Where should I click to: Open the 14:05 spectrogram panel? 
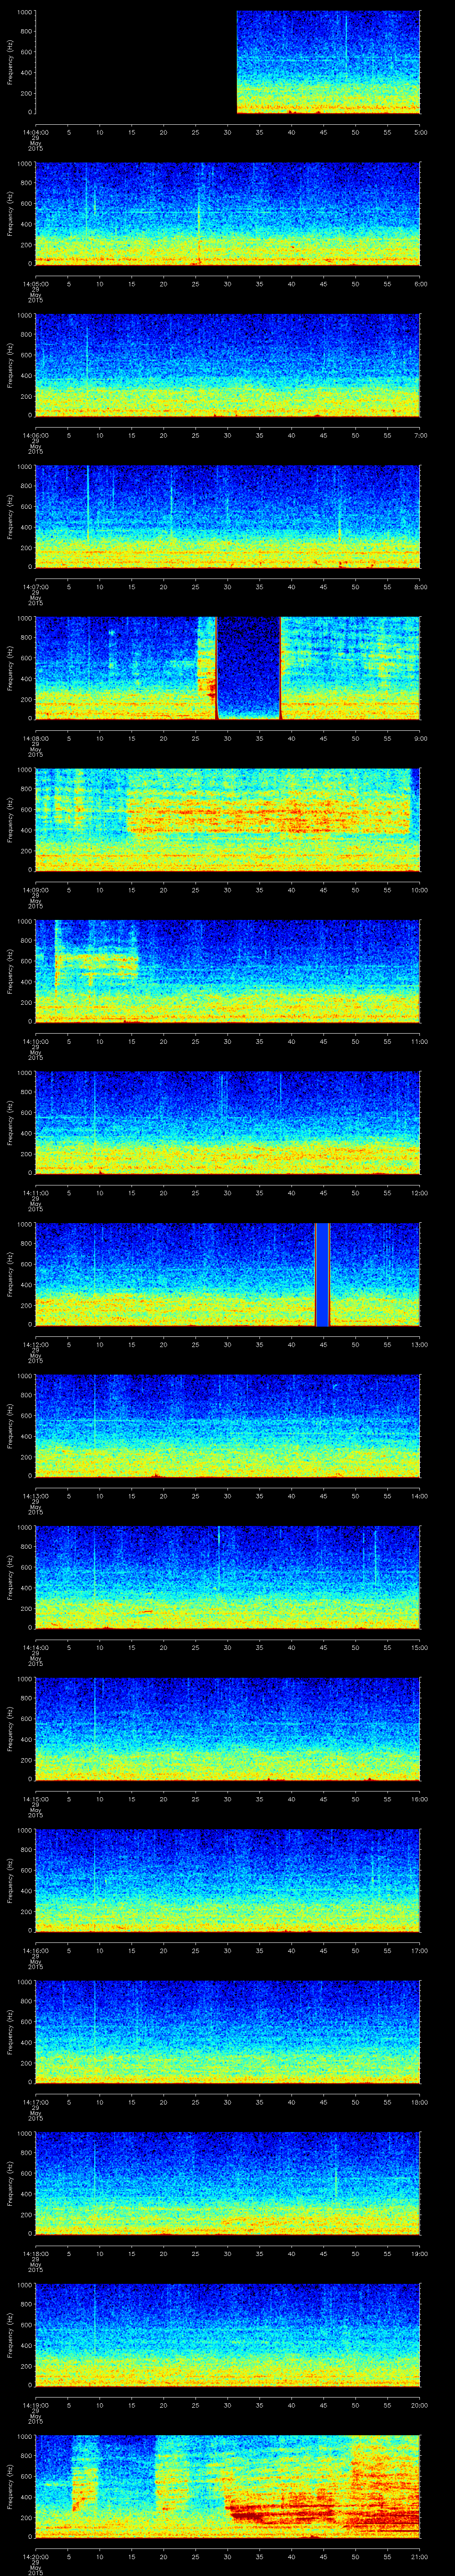227,213
